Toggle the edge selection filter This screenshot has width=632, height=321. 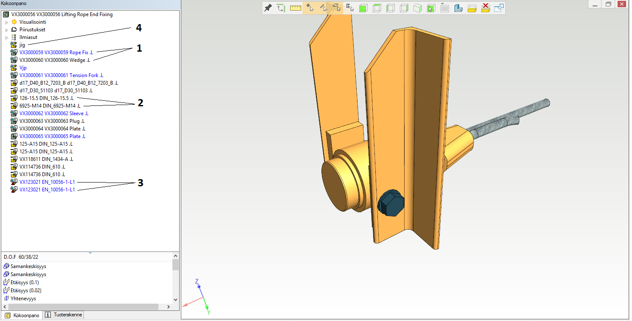point(323,8)
